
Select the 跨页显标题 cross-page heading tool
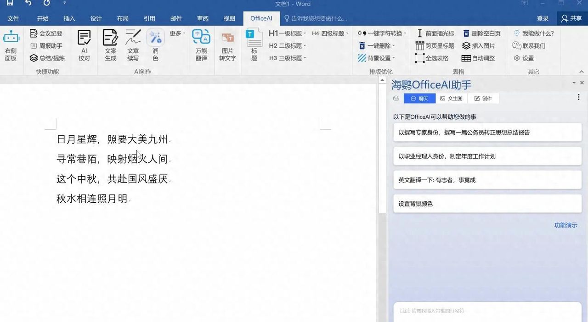pyautogui.click(x=435, y=46)
